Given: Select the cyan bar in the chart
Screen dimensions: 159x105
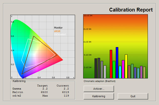Looking at the screenshot, I should [120, 72].
